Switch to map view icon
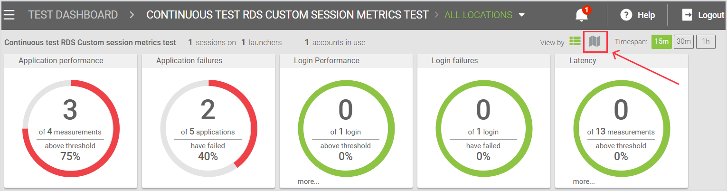727x191 pixels. 595,42
